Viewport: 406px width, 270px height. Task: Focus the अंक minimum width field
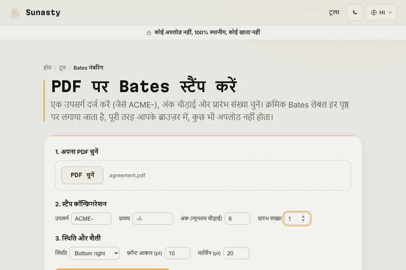tap(237, 218)
